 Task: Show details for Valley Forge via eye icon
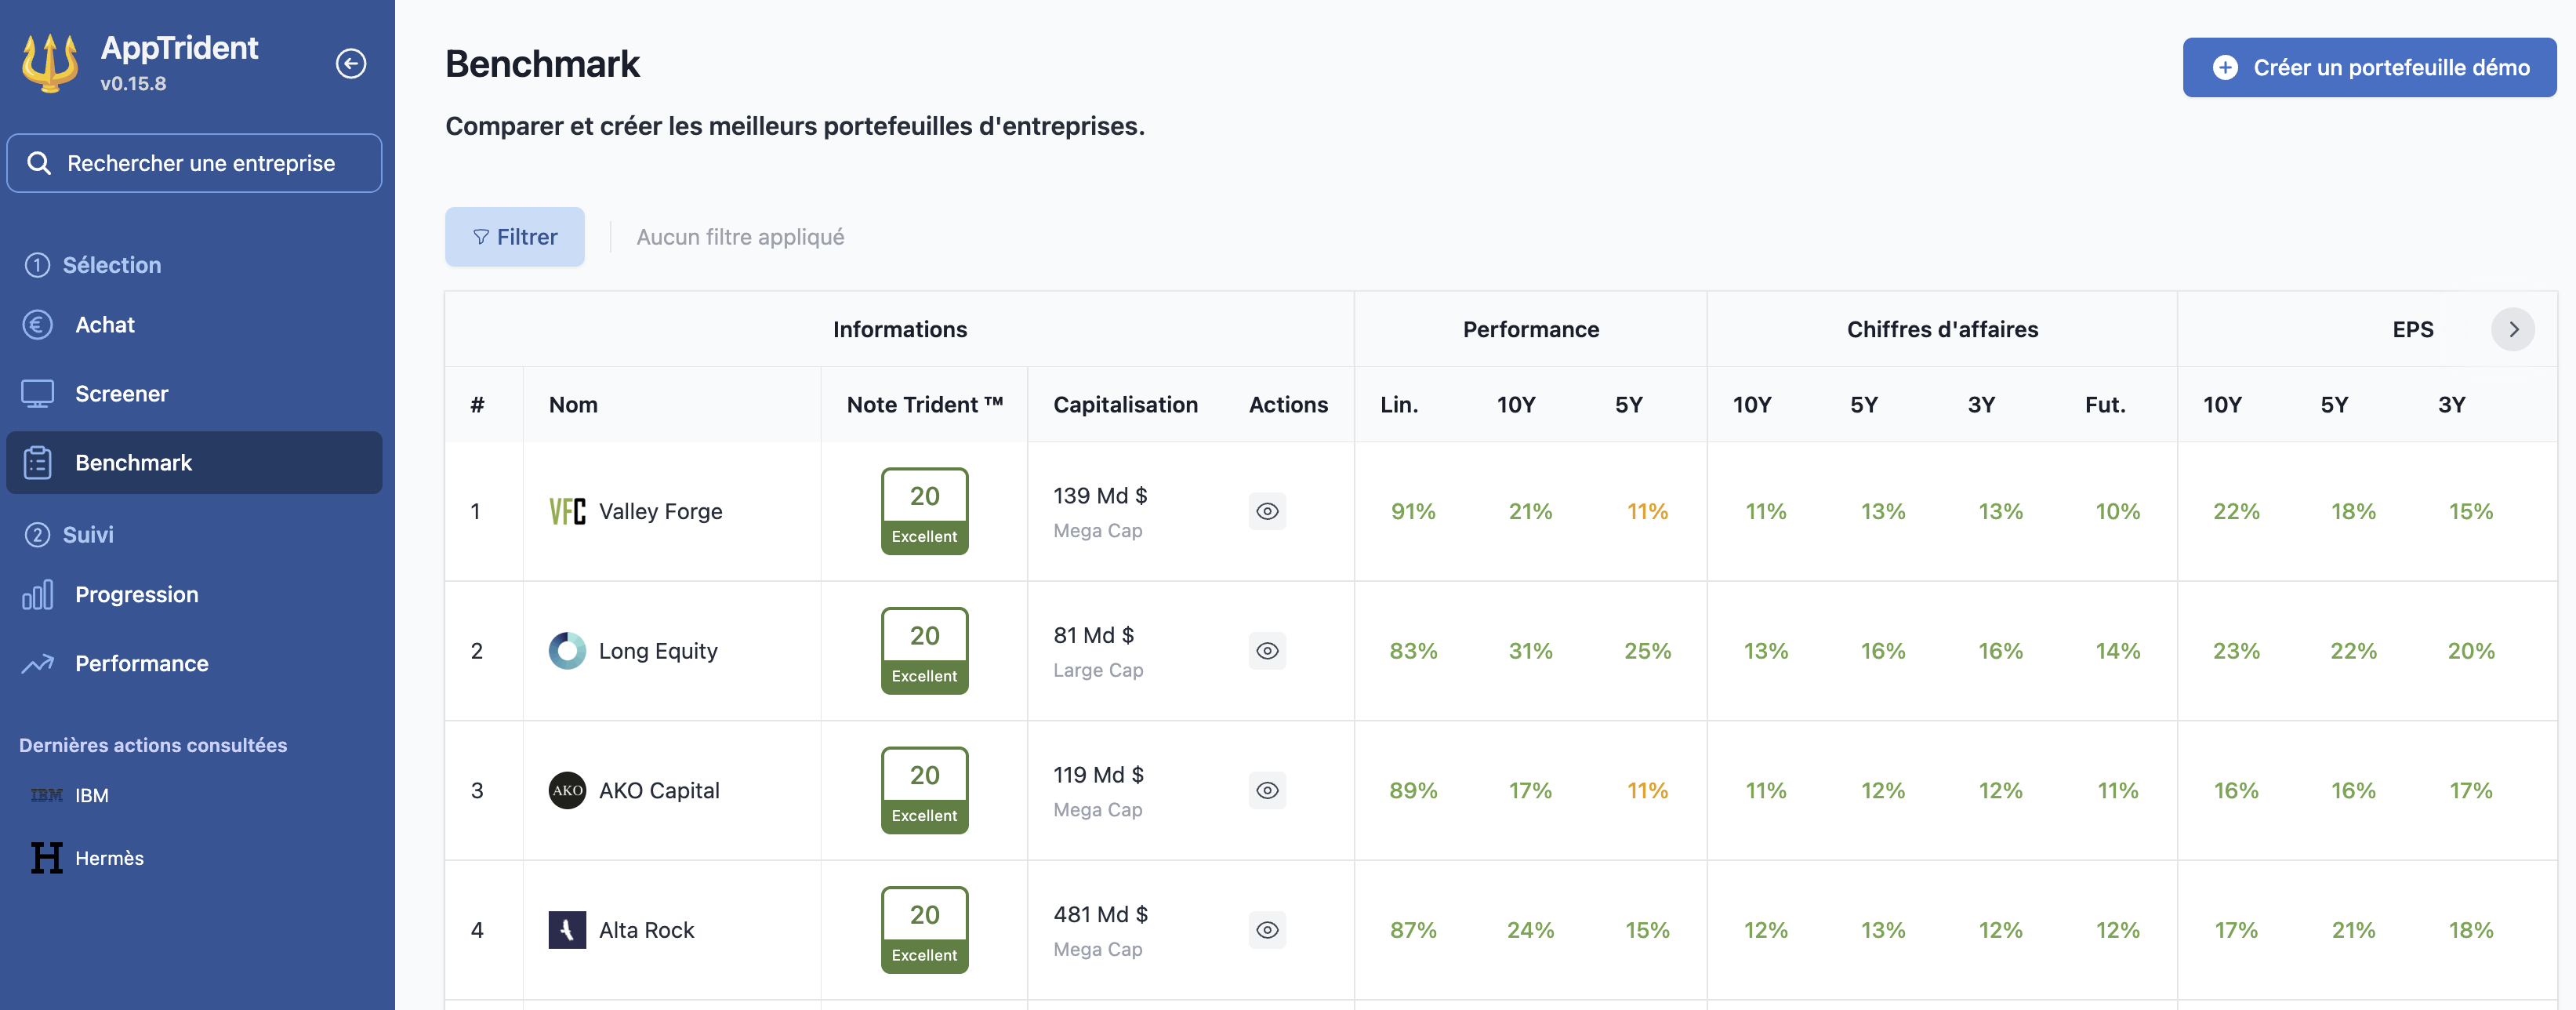[x=1267, y=511]
